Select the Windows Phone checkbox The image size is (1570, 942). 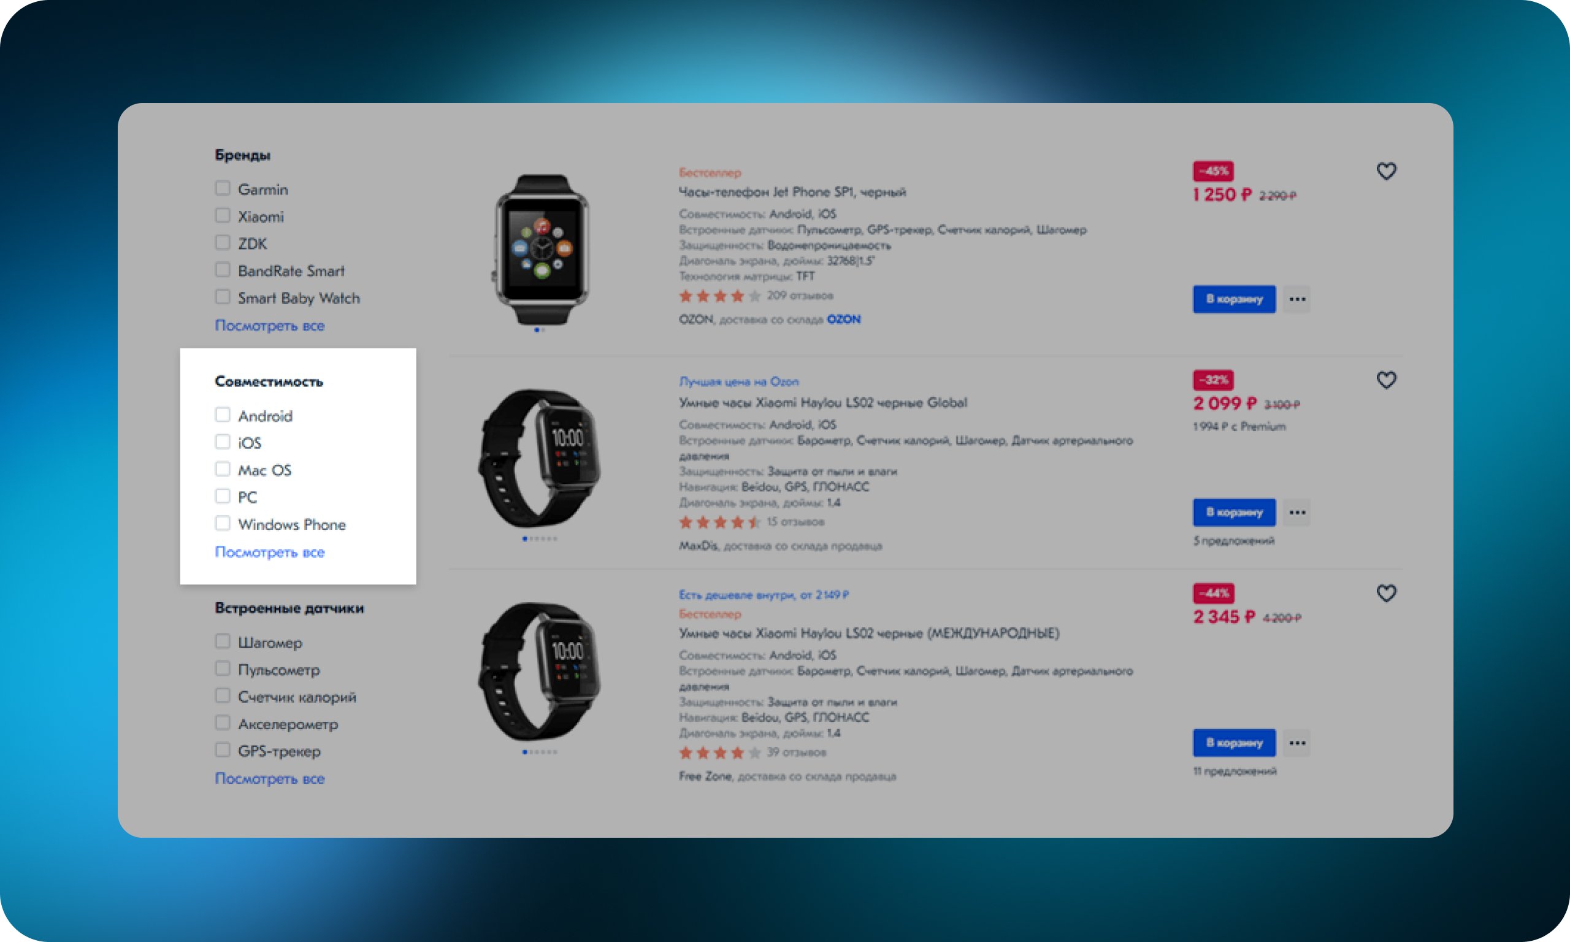pos(222,524)
